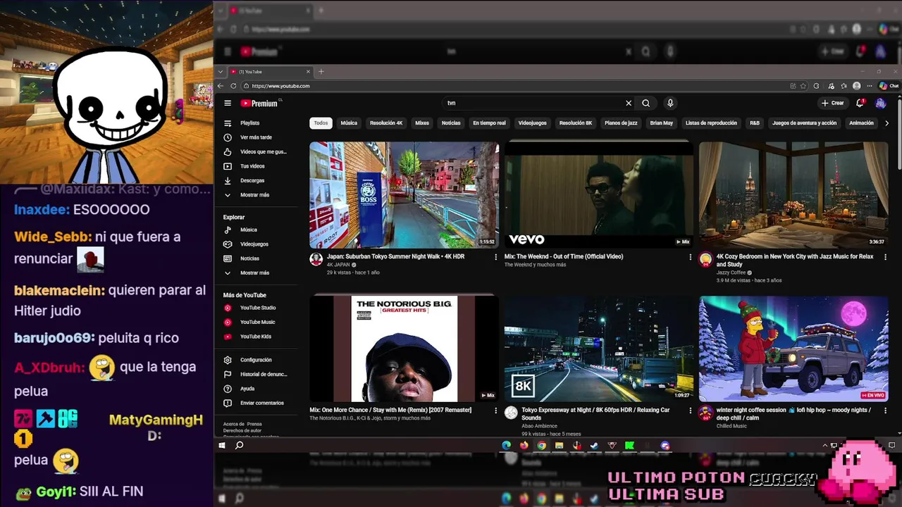This screenshot has width=902, height=507.
Task: Click the YouTube search input field
Action: 533,103
